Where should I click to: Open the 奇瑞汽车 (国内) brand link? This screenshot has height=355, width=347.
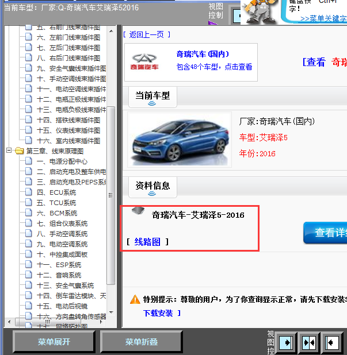pos(203,54)
